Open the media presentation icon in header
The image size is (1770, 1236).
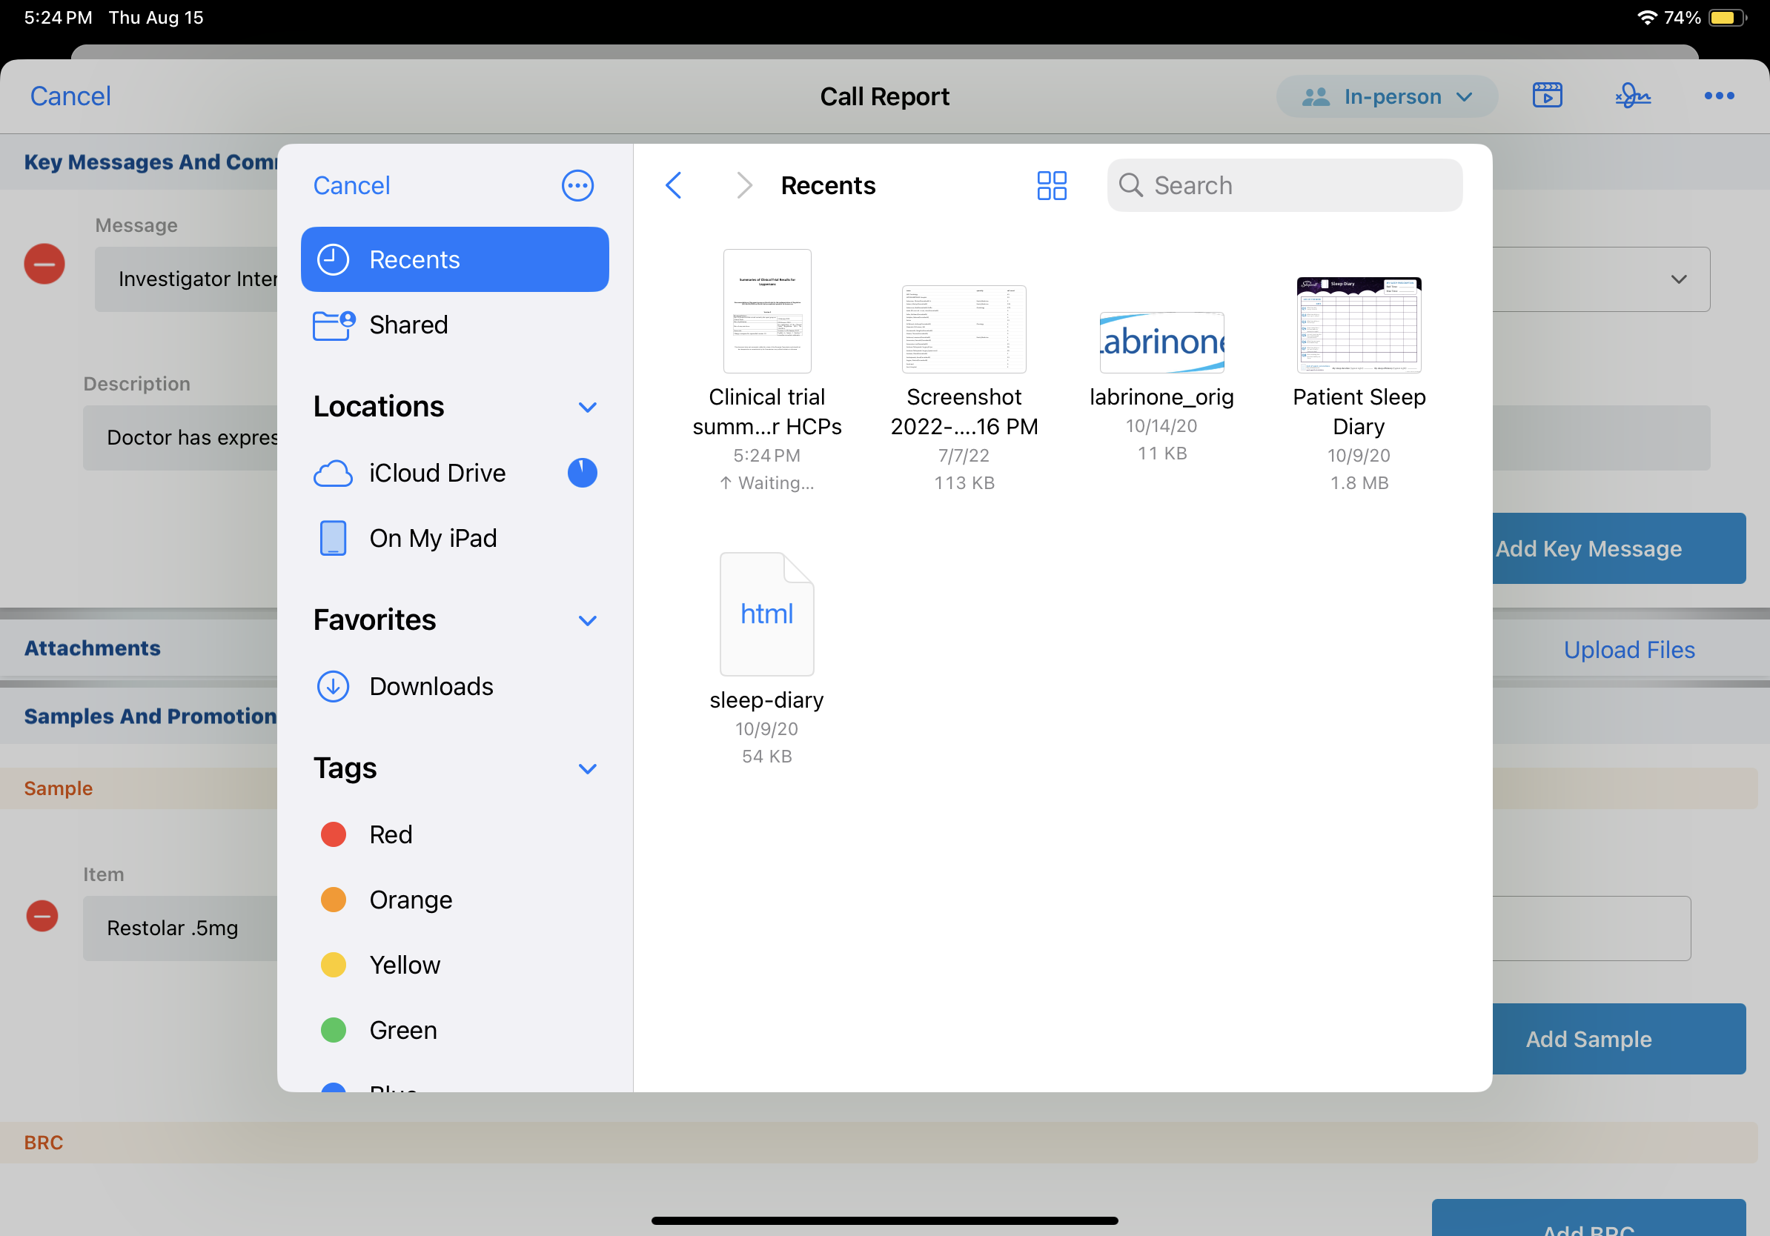pos(1546,96)
